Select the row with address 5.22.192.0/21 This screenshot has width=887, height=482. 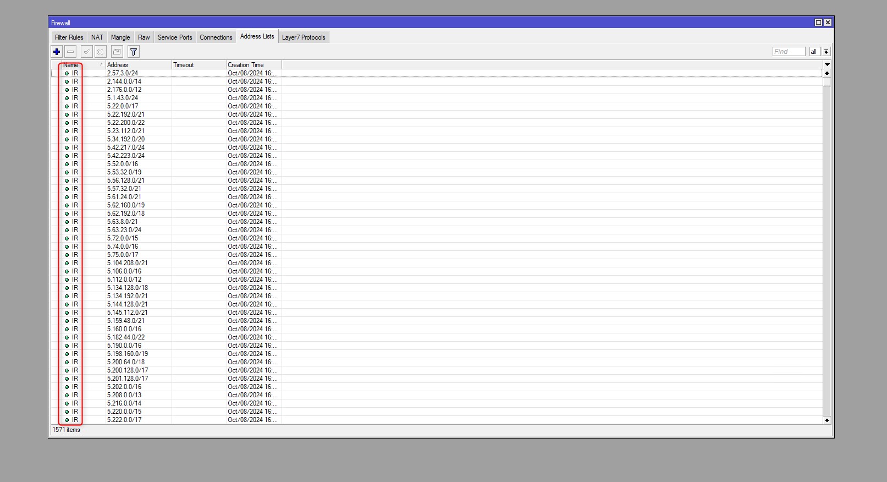(437, 114)
